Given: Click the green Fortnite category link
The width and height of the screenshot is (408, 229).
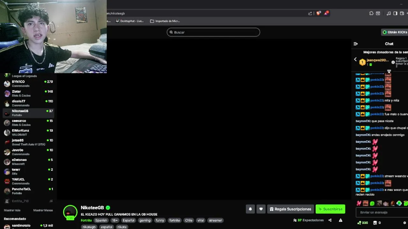Looking at the screenshot, I should (x=86, y=220).
